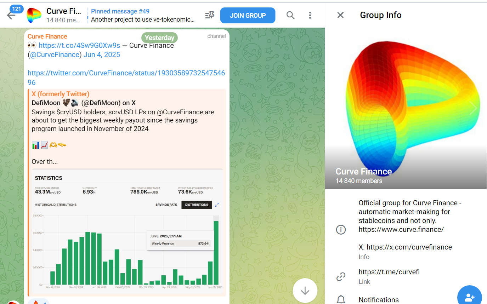Viewport: 487px width, 304px height.
Task: Open the statistics chart image preview
Action: tap(128, 232)
